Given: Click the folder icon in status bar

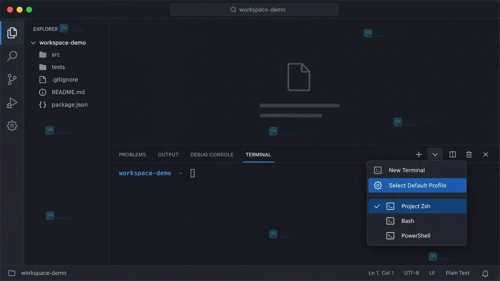Looking at the screenshot, I should [12, 273].
